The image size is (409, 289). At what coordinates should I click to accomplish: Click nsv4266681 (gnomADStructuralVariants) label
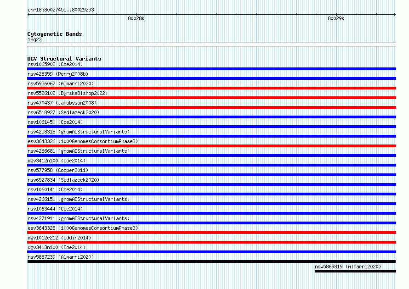[x=79, y=151]
